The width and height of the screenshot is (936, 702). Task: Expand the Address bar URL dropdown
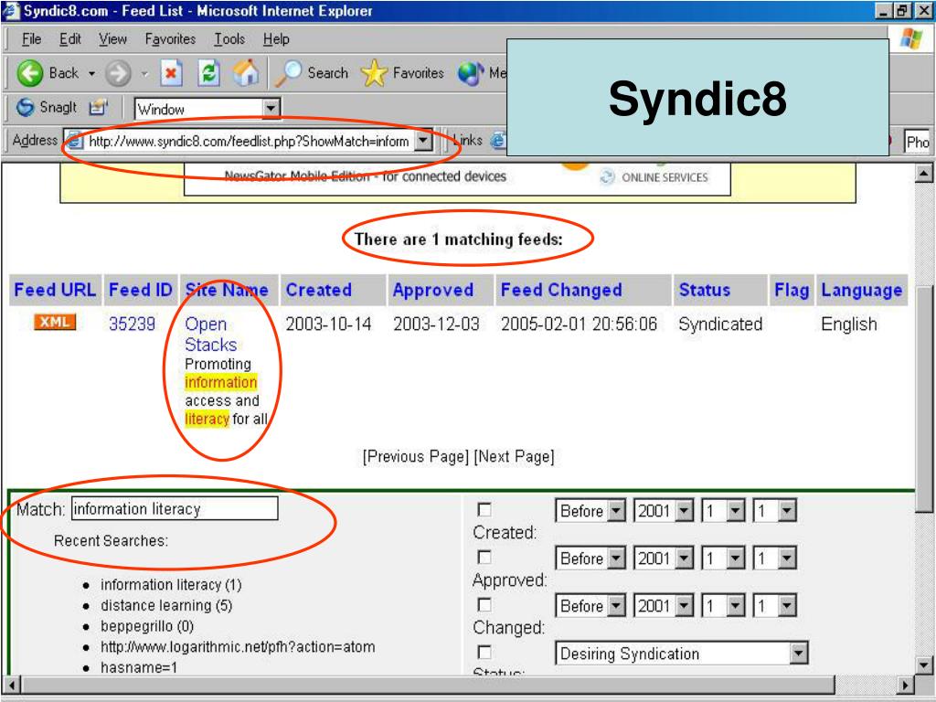point(423,141)
